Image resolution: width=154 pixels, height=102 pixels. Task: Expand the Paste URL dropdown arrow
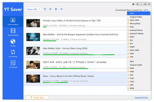[x=40, y=9]
